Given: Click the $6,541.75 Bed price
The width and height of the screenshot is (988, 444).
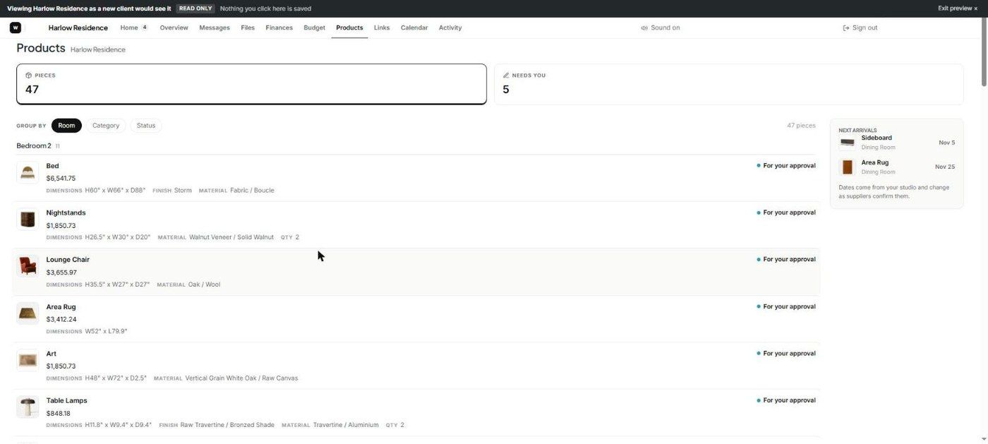Looking at the screenshot, I should (61, 179).
